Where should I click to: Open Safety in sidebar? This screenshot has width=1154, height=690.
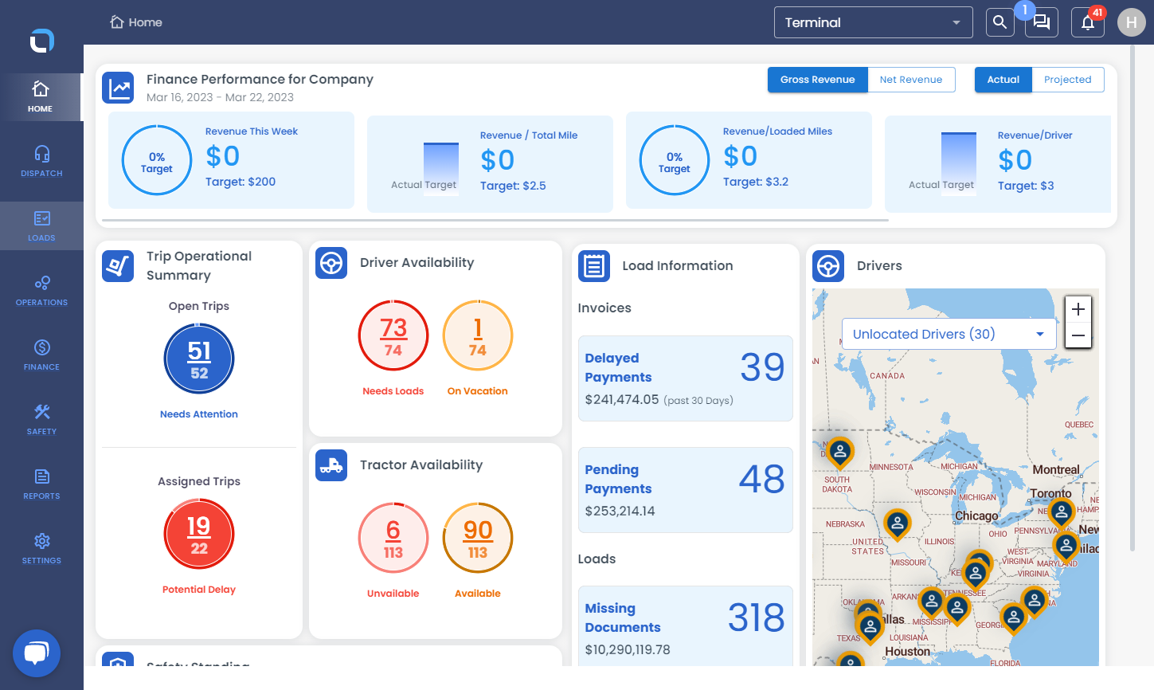[x=41, y=420]
